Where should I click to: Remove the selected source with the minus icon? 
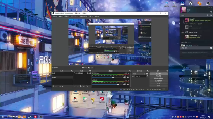(78, 86)
